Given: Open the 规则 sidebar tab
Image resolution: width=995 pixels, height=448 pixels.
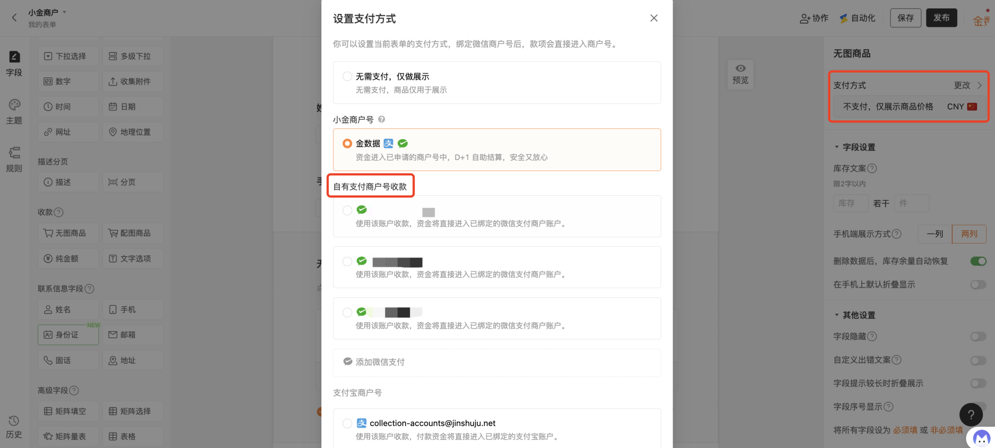Looking at the screenshot, I should 14,160.
